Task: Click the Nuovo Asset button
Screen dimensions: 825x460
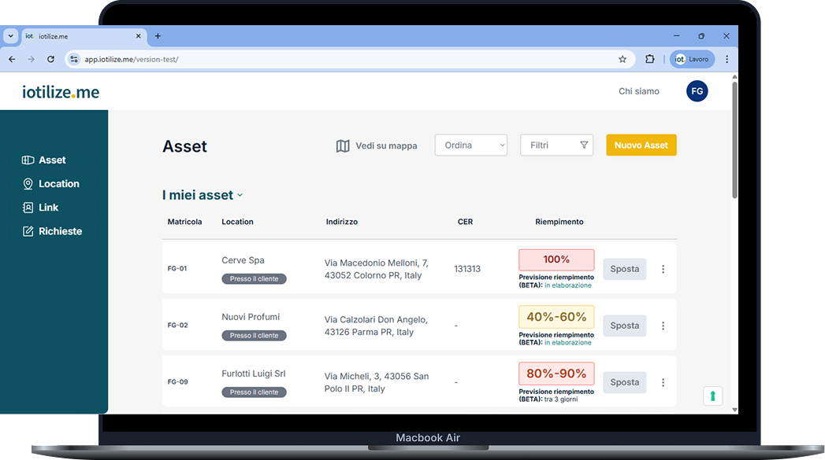Action: coord(641,145)
